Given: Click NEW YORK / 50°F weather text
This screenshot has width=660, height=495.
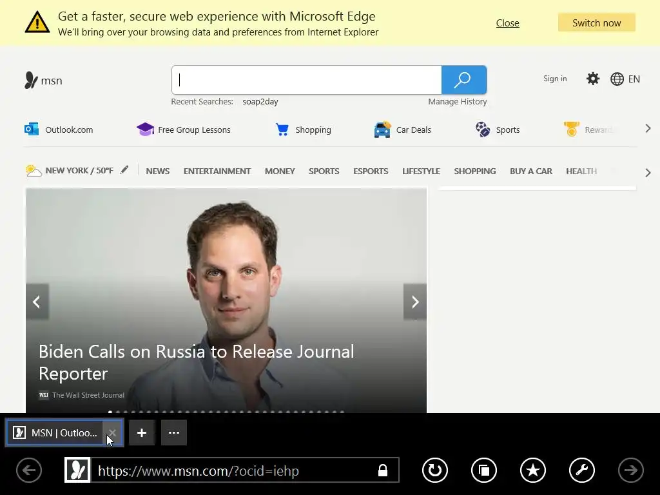Looking at the screenshot, I should 79,170.
